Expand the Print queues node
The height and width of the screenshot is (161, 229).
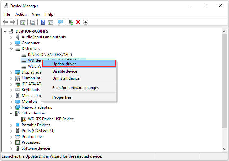[x=11, y=137]
